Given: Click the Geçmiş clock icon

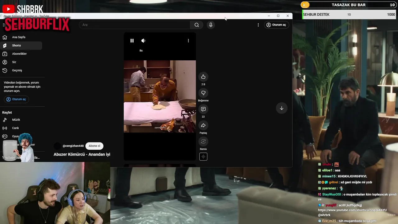Looking at the screenshot, I should 5,71.
